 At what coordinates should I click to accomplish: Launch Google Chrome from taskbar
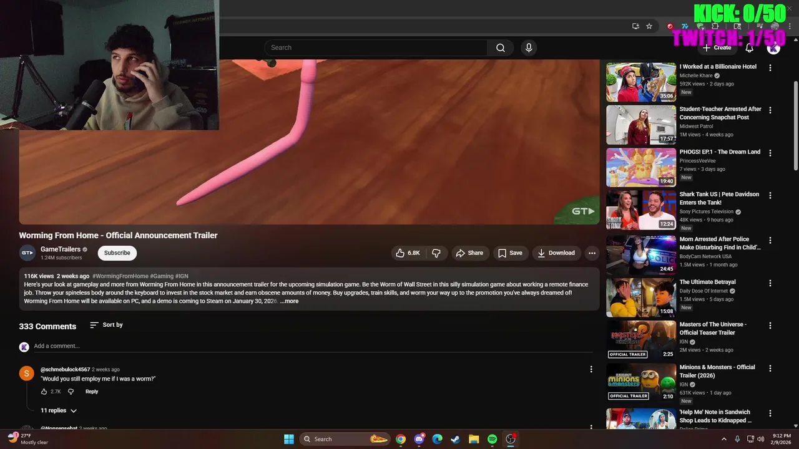click(401, 439)
